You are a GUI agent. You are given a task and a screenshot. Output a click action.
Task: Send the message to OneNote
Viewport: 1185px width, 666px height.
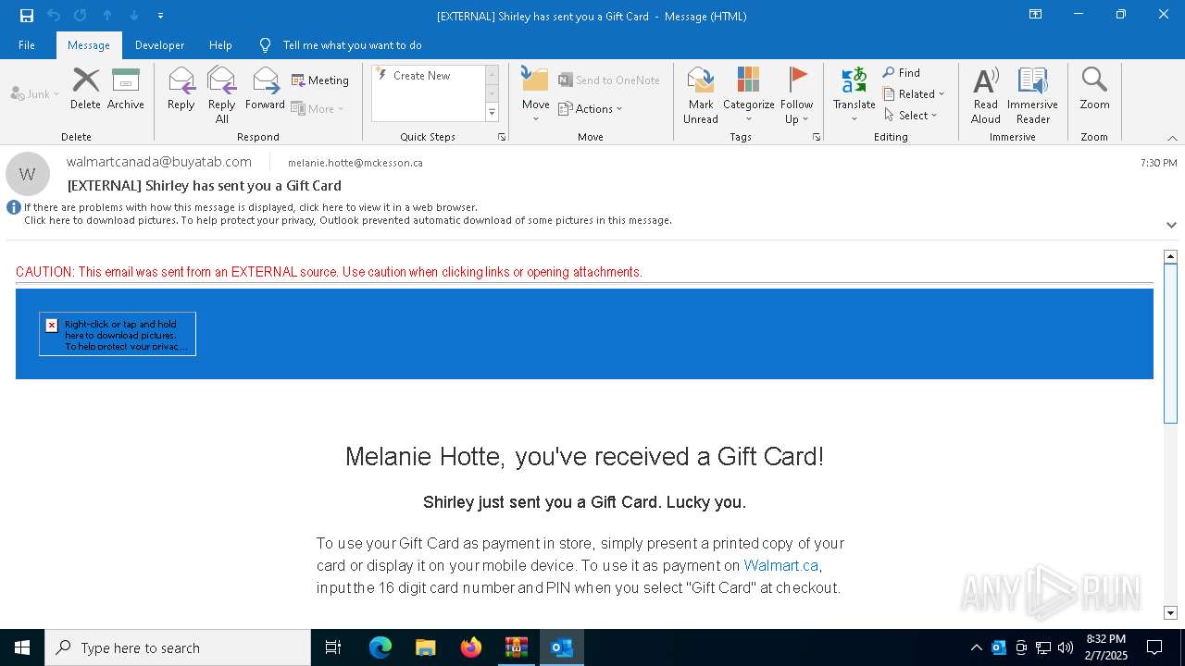[x=609, y=80]
